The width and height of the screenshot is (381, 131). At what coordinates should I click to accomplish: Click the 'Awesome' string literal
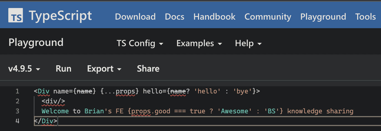click(x=235, y=111)
